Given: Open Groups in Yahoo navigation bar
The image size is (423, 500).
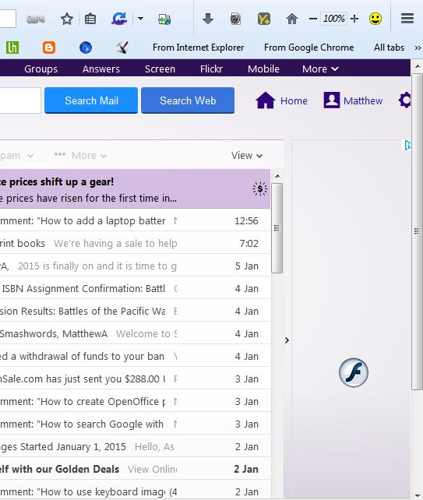Looking at the screenshot, I should pyautogui.click(x=41, y=69).
